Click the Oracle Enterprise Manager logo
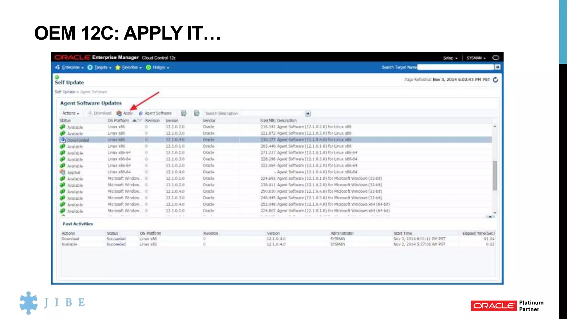This screenshot has width=567, height=319. (96, 57)
